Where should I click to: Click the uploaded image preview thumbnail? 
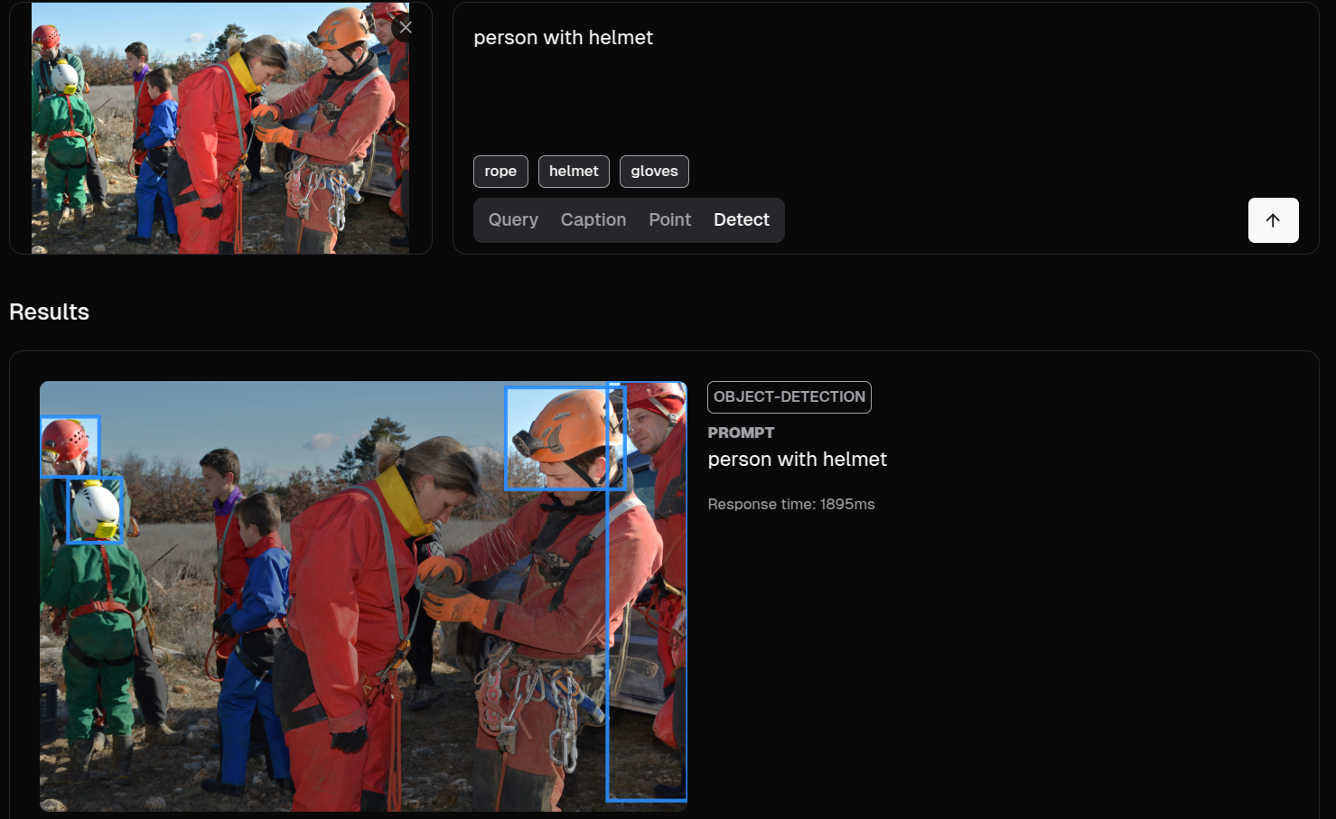[220, 128]
